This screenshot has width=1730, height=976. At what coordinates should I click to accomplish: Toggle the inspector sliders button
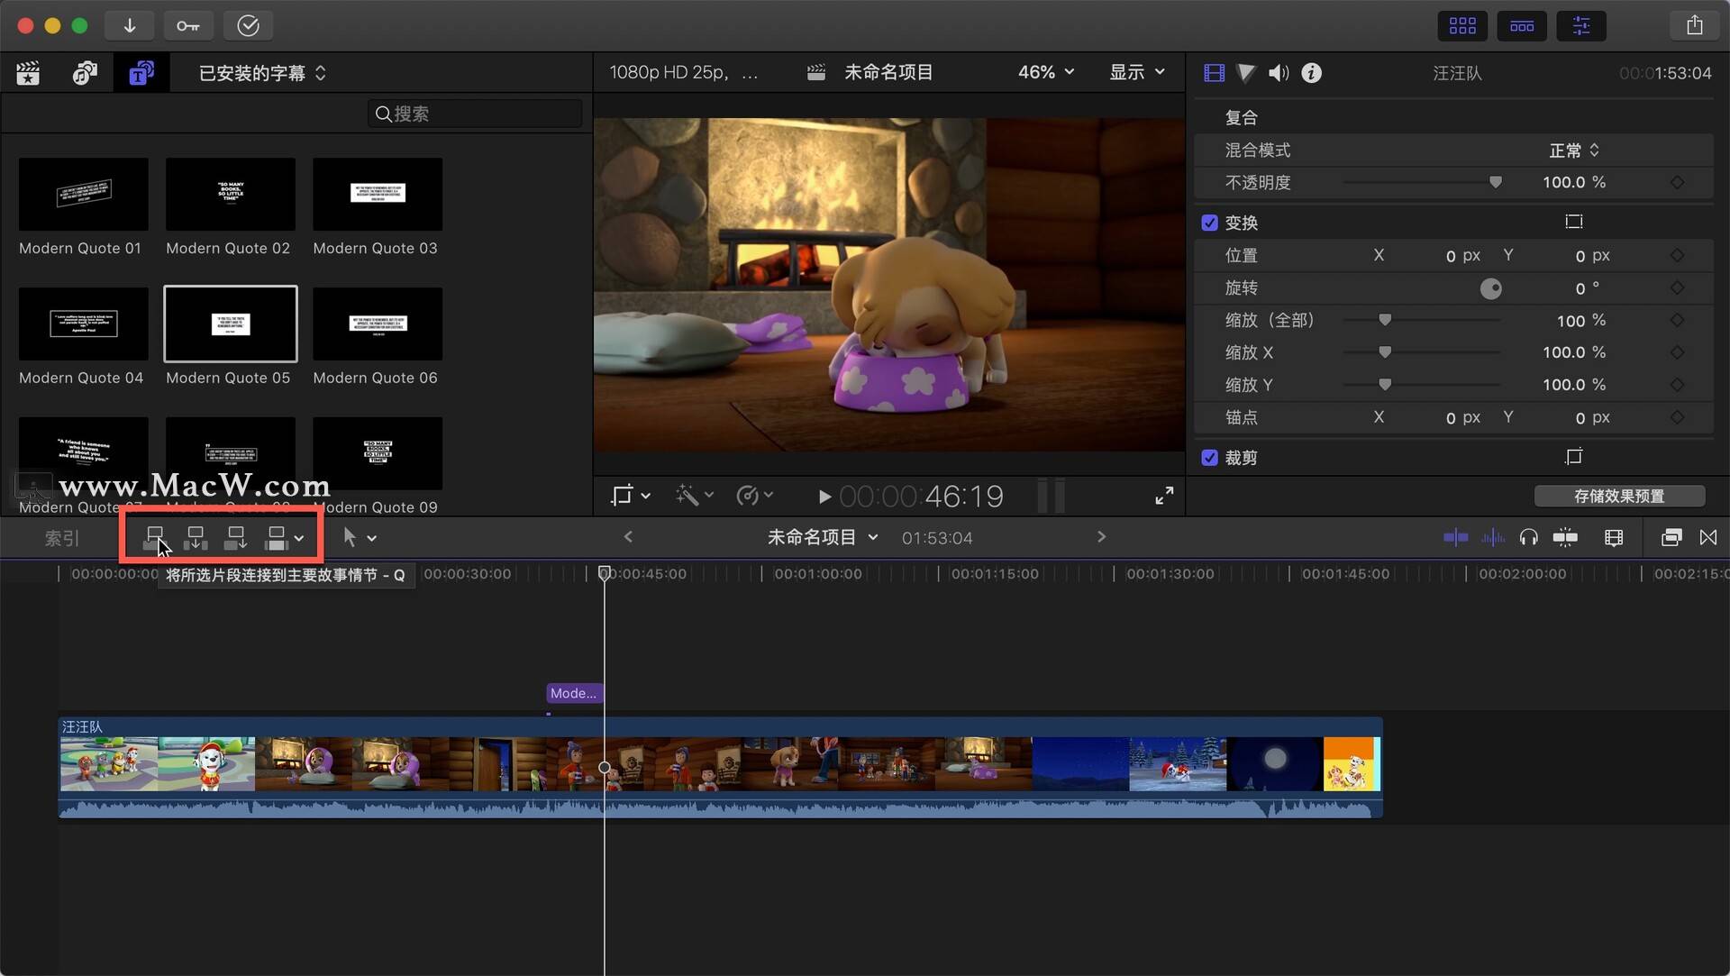[x=1581, y=25]
